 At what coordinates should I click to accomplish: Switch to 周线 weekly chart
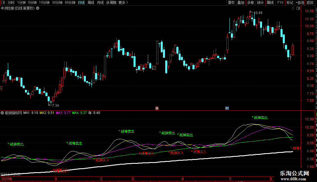pos(91,3)
